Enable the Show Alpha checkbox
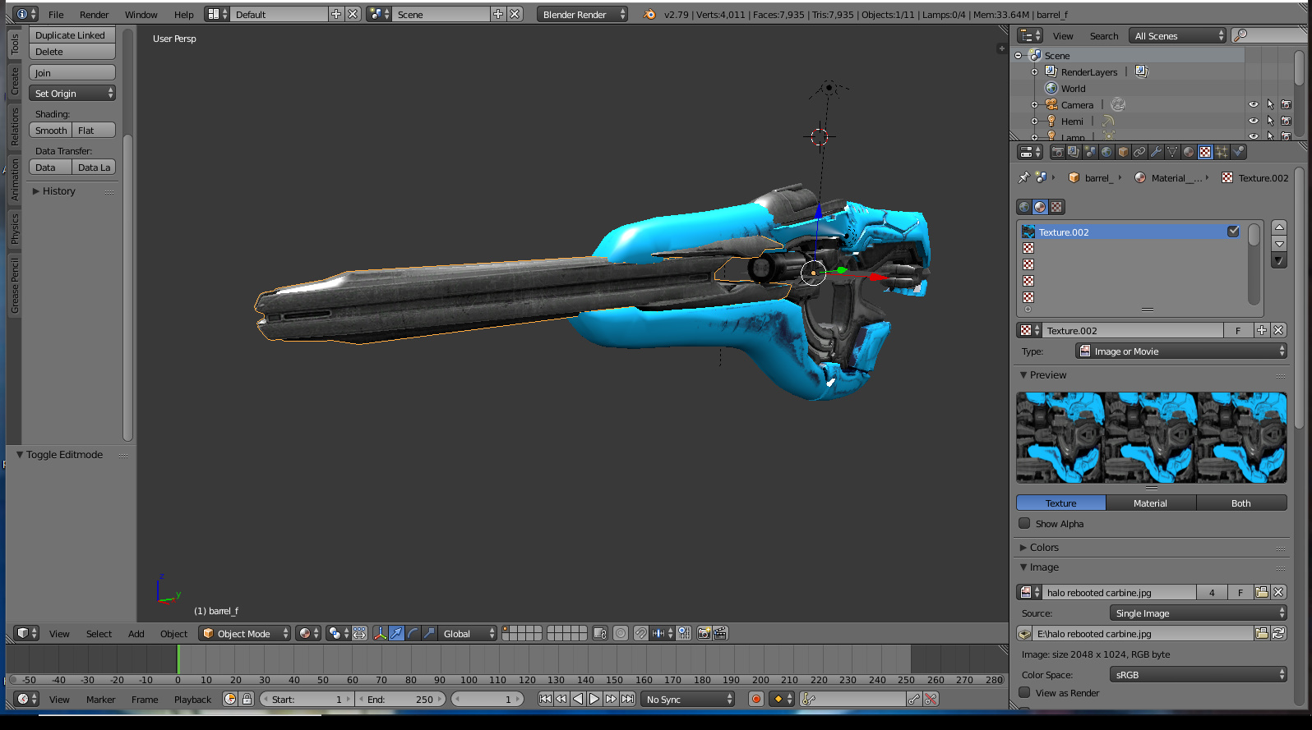The image size is (1312, 730). pos(1024,523)
